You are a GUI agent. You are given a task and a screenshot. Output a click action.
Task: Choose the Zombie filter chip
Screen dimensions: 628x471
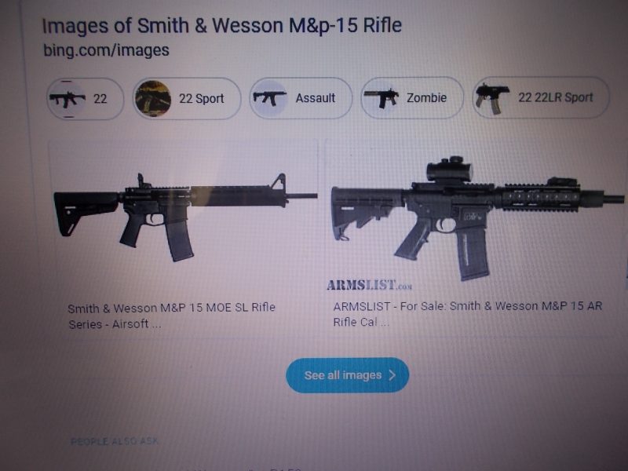click(412, 97)
